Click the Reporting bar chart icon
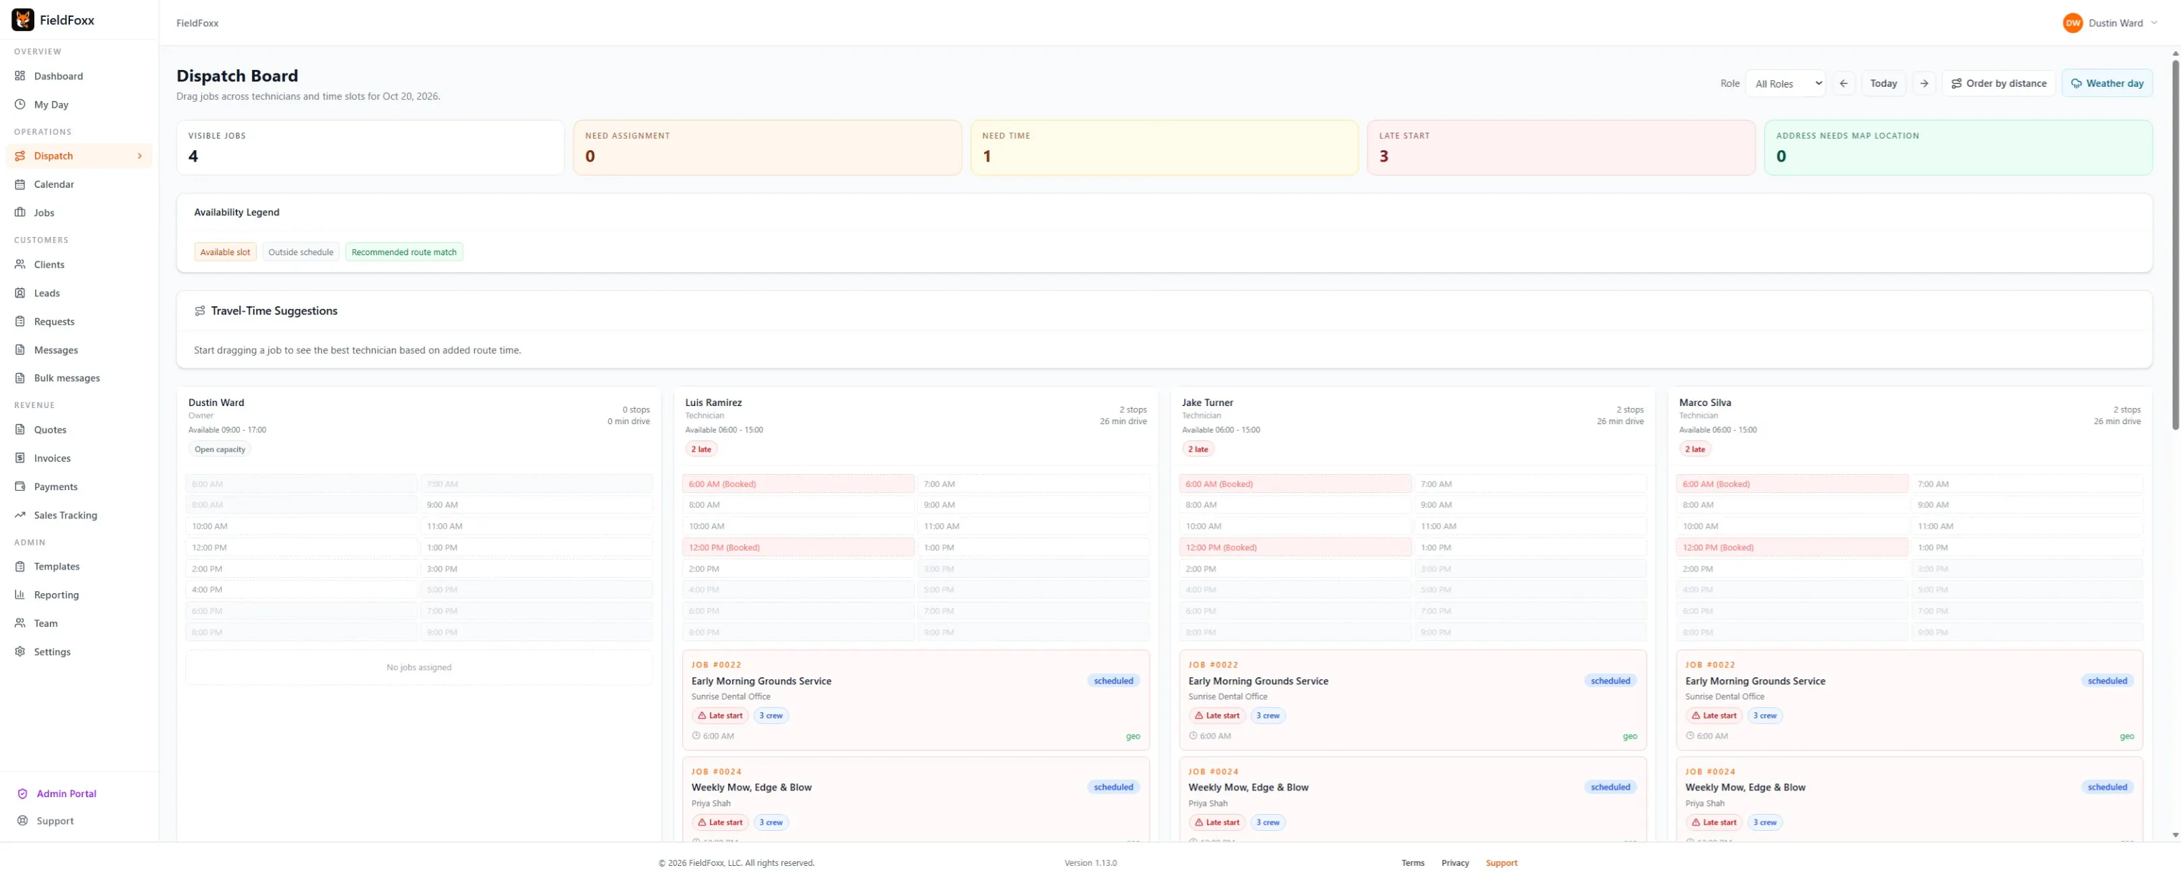The height and width of the screenshot is (882, 2181). (20, 595)
